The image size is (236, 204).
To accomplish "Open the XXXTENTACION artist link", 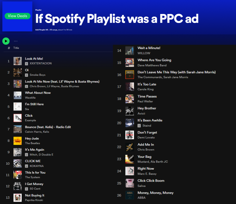I will pyautogui.click(x=41, y=63).
